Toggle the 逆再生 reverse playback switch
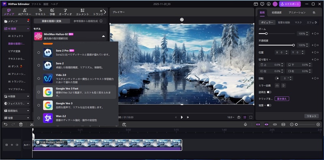This screenshot has height=160, width=324. pos(269,92)
